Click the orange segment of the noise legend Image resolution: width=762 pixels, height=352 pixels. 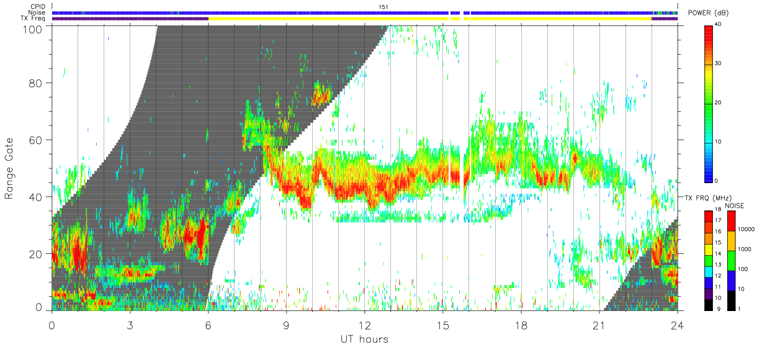point(732,240)
